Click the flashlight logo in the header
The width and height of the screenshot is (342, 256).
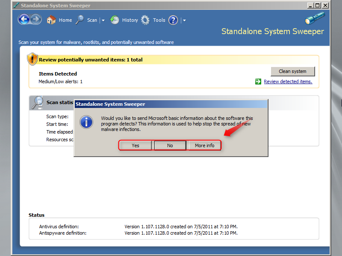point(315,18)
